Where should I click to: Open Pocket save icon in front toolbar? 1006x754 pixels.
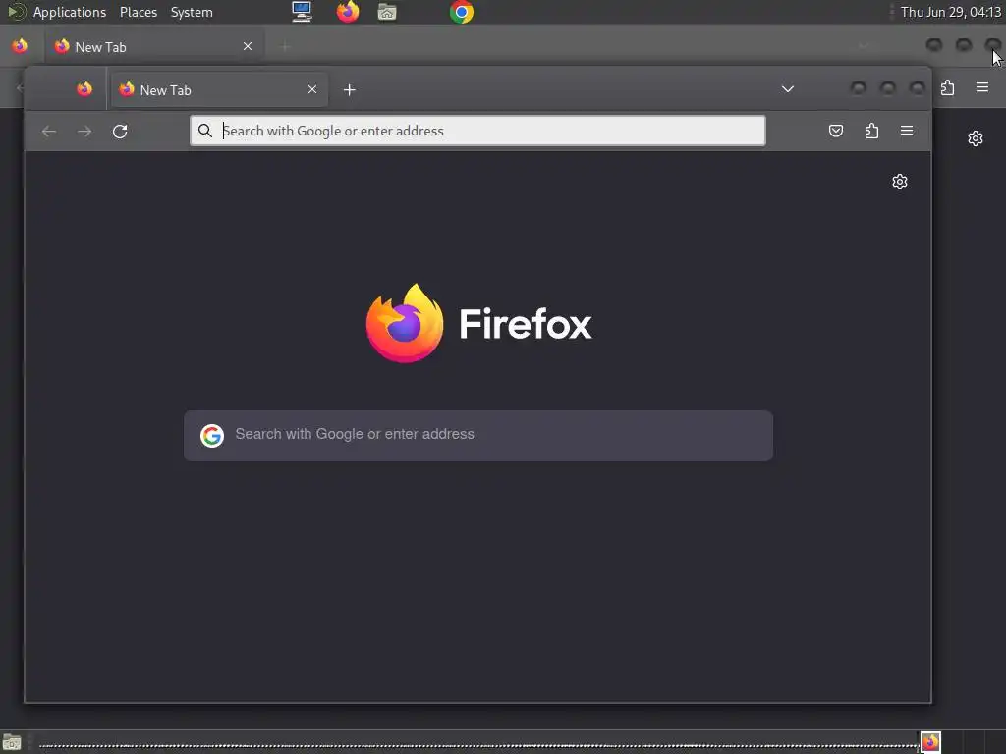(836, 131)
